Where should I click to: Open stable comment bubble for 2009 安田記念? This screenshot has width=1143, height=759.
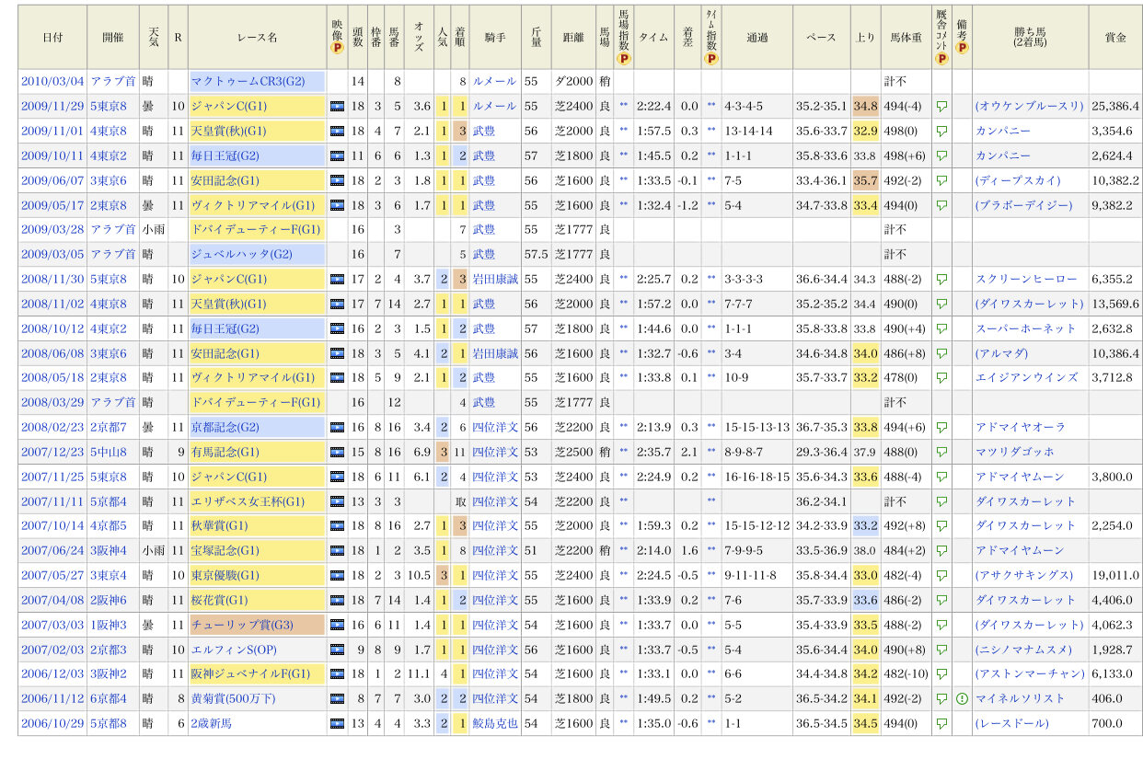pos(941,180)
